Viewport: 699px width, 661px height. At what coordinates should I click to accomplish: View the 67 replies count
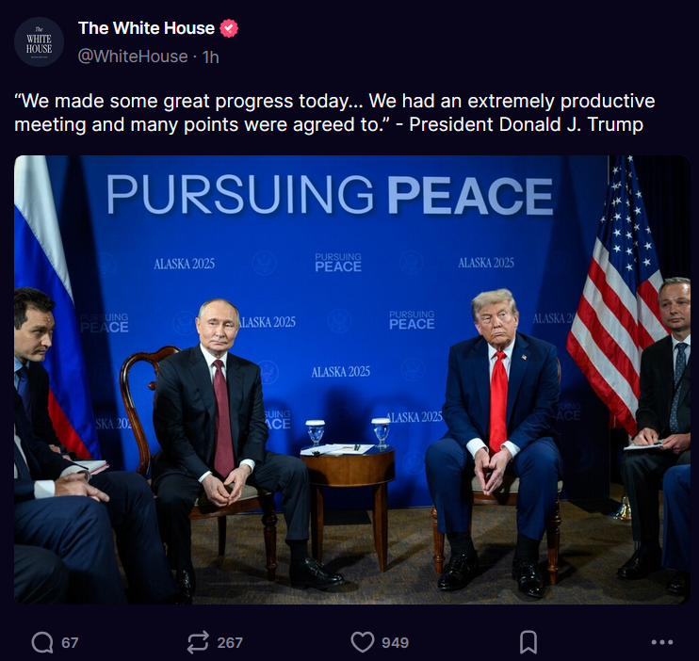pyautogui.click(x=70, y=642)
